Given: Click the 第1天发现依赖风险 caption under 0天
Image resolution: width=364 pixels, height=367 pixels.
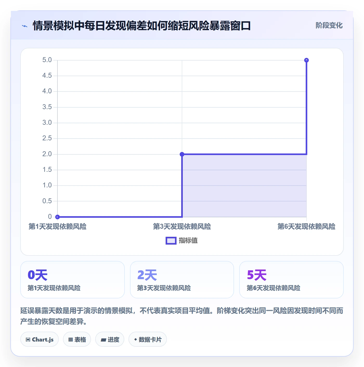Looking at the screenshot, I should tap(54, 288).
